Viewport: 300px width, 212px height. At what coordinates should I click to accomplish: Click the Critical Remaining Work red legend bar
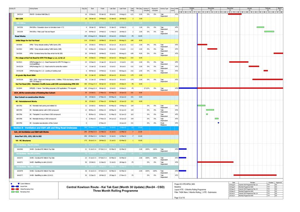tap(15, 189)
